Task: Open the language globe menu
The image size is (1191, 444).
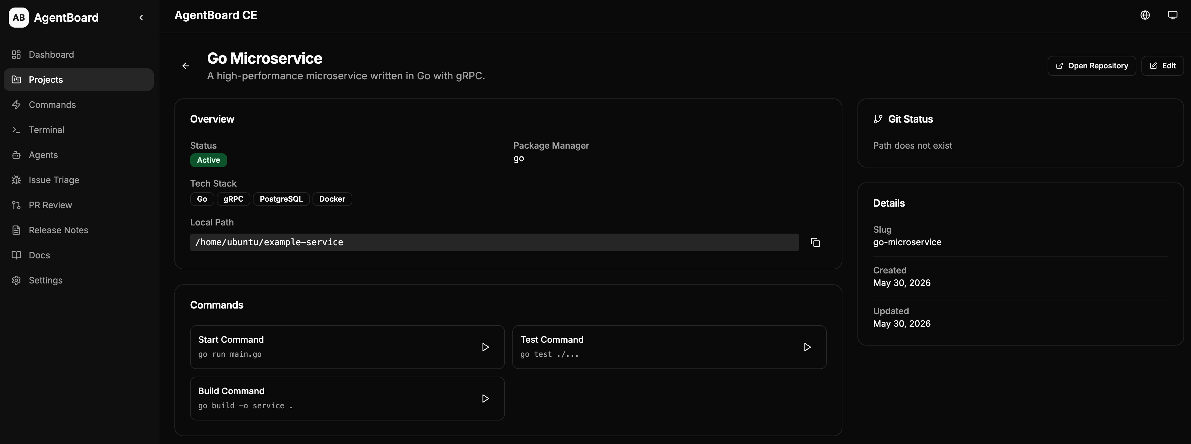Action: 1145,15
